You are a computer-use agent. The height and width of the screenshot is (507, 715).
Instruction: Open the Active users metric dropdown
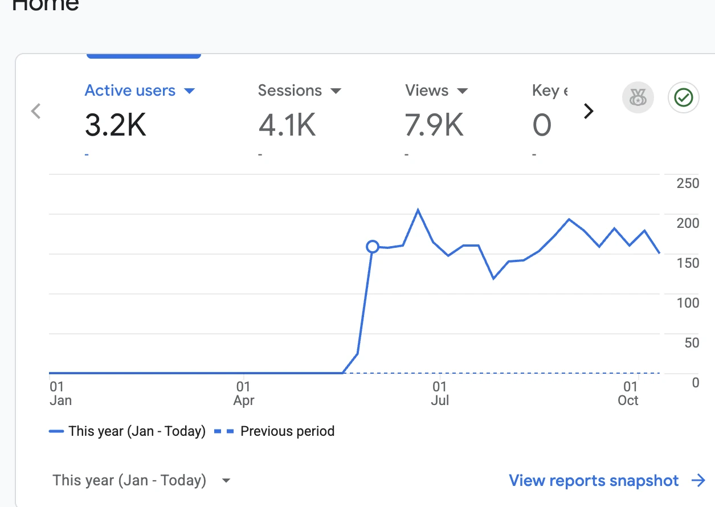tap(140, 91)
